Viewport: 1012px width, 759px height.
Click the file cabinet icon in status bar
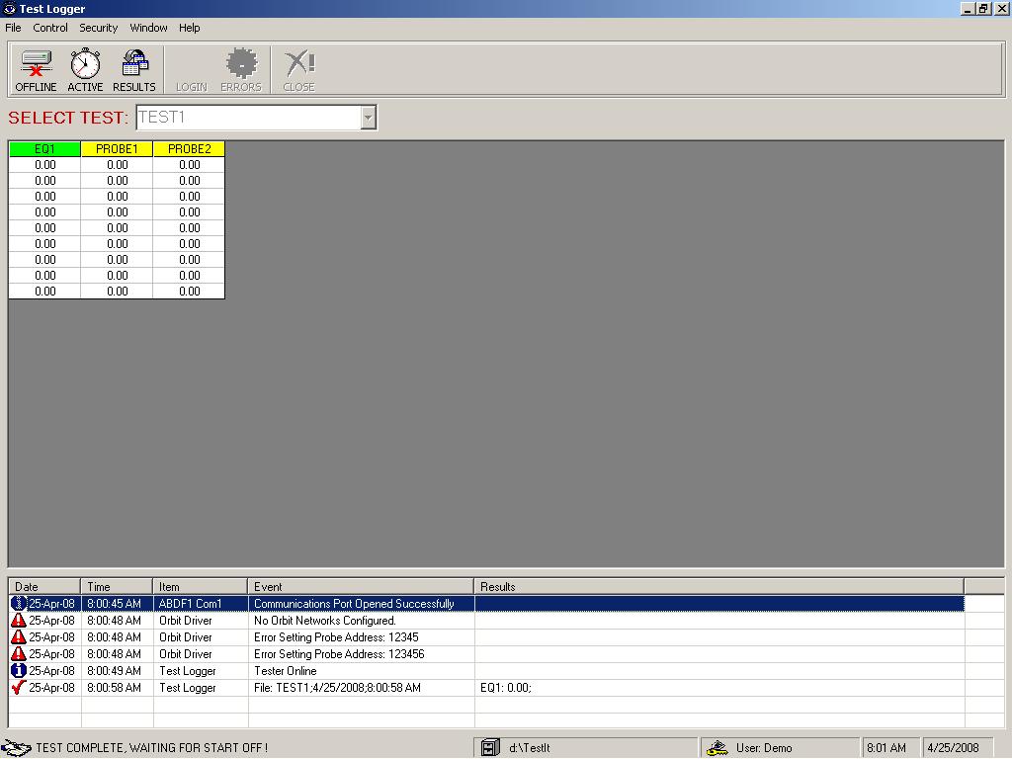tap(490, 748)
